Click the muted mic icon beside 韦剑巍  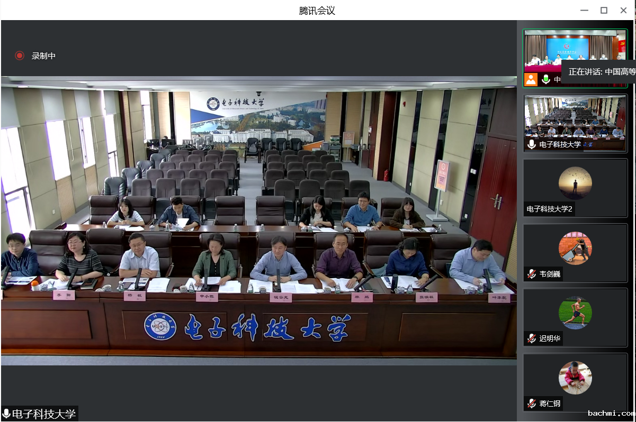click(x=532, y=274)
